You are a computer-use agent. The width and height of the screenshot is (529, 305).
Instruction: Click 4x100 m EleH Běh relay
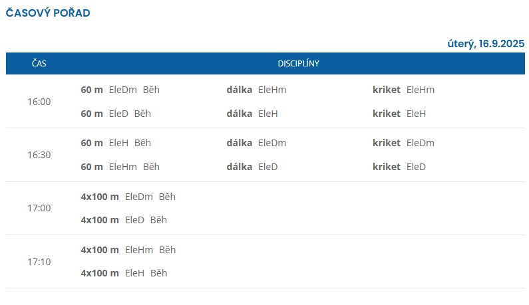124,273
